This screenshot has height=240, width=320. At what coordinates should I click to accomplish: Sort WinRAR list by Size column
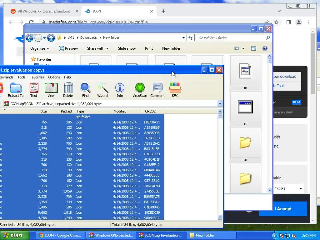pos(36,111)
